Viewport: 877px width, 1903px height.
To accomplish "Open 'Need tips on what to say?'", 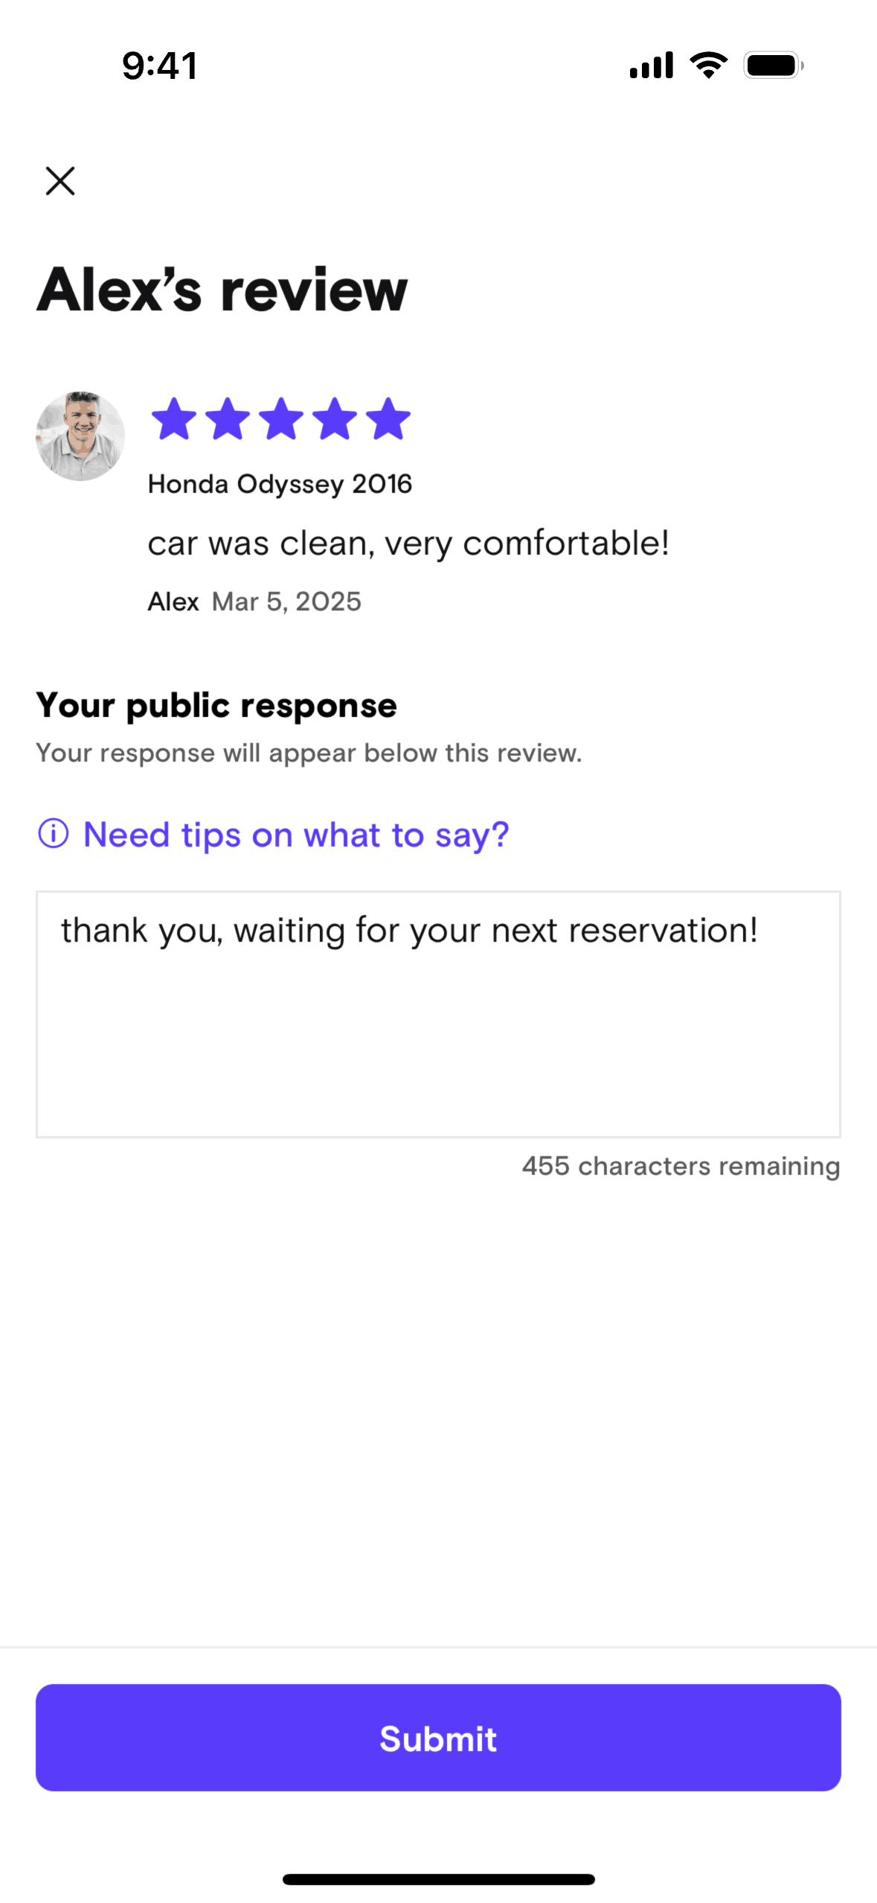I will coord(296,835).
